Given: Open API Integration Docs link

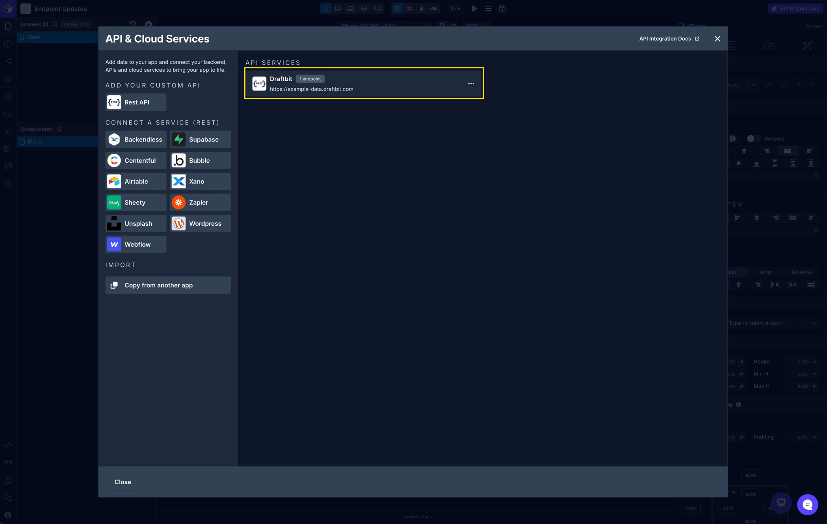Looking at the screenshot, I should click(x=669, y=39).
